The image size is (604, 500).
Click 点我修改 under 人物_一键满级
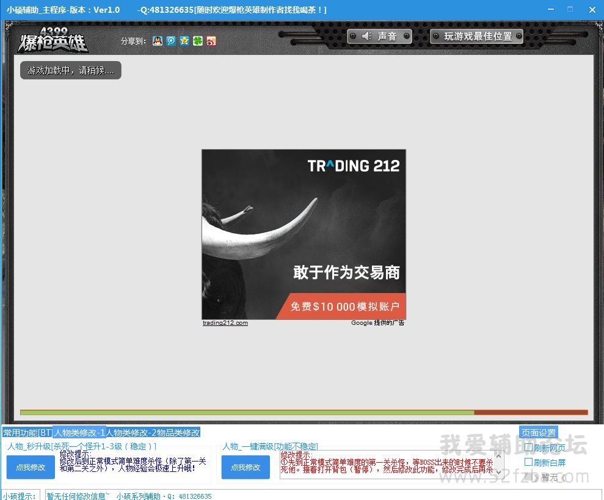pyautogui.click(x=246, y=467)
